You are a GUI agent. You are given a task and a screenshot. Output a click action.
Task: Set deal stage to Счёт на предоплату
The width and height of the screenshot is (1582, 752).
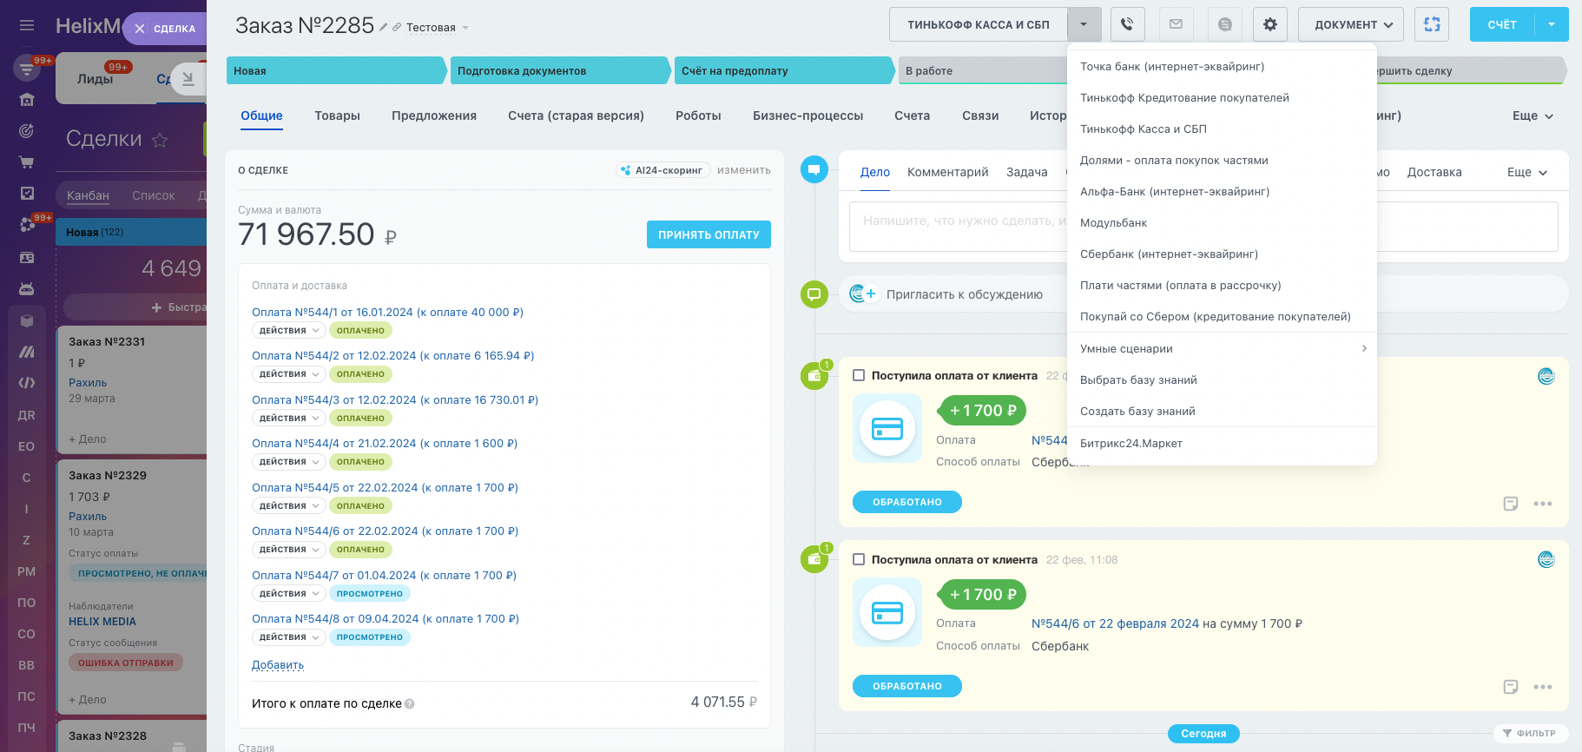pos(783,71)
